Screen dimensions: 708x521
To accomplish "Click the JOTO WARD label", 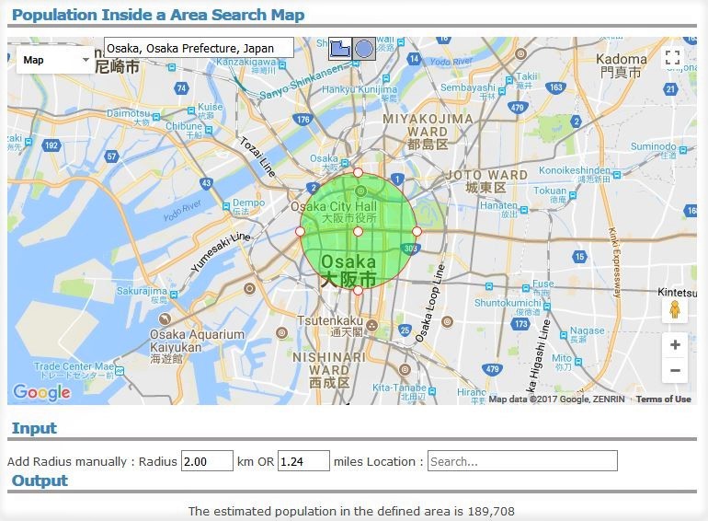I will [x=486, y=181].
